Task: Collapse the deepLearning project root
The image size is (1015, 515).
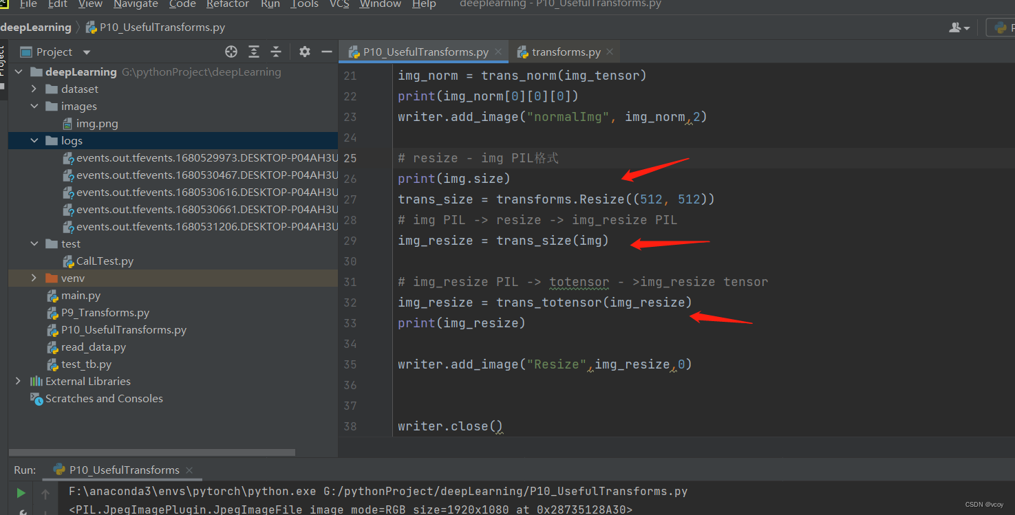Action: coord(19,72)
